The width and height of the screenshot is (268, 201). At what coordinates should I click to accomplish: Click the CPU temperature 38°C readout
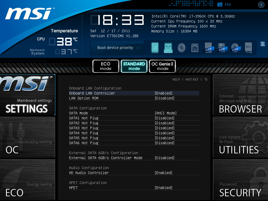(63, 42)
